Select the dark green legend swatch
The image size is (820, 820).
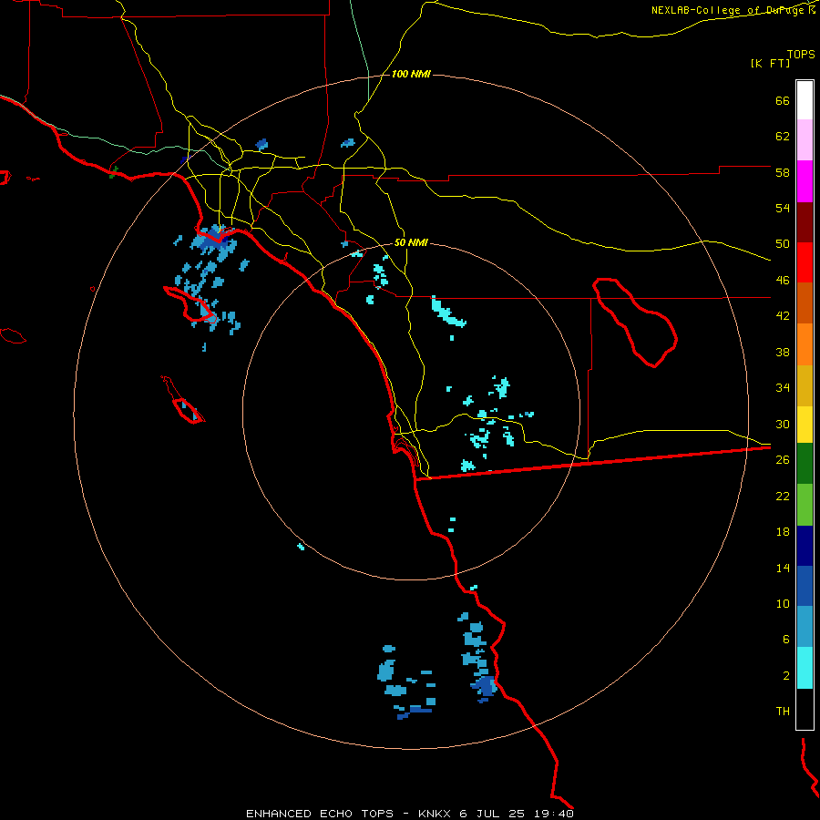[805, 464]
